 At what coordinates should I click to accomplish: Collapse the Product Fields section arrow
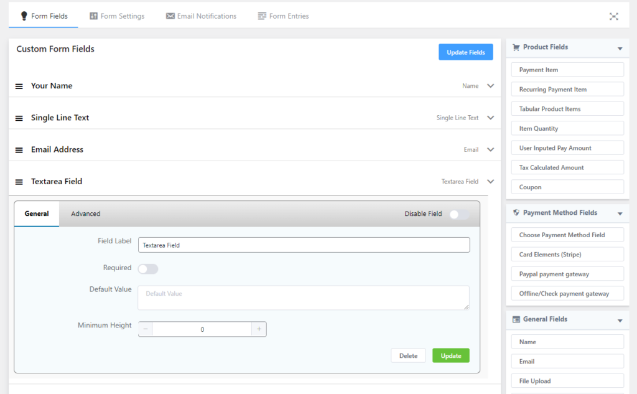[620, 49]
